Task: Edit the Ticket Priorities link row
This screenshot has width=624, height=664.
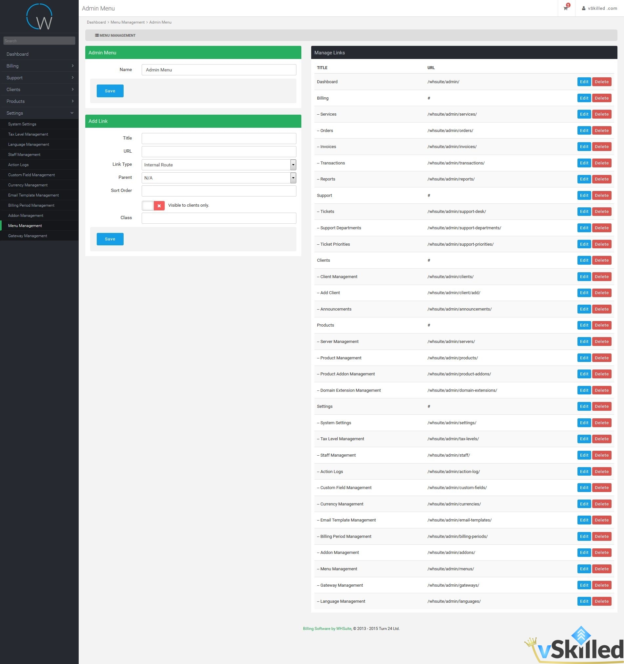Action: pos(584,244)
